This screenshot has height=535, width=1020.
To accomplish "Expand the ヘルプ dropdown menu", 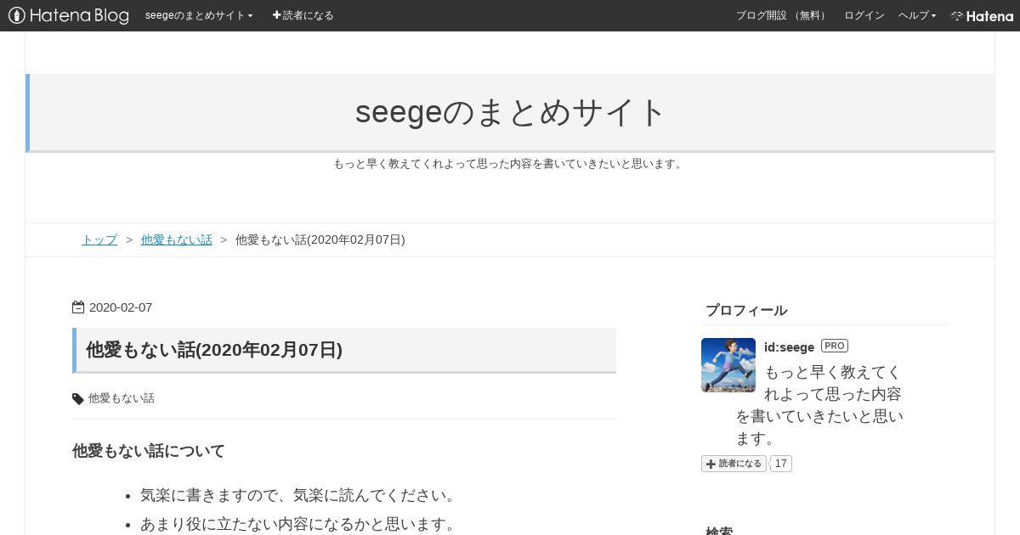I will pyautogui.click(x=917, y=15).
